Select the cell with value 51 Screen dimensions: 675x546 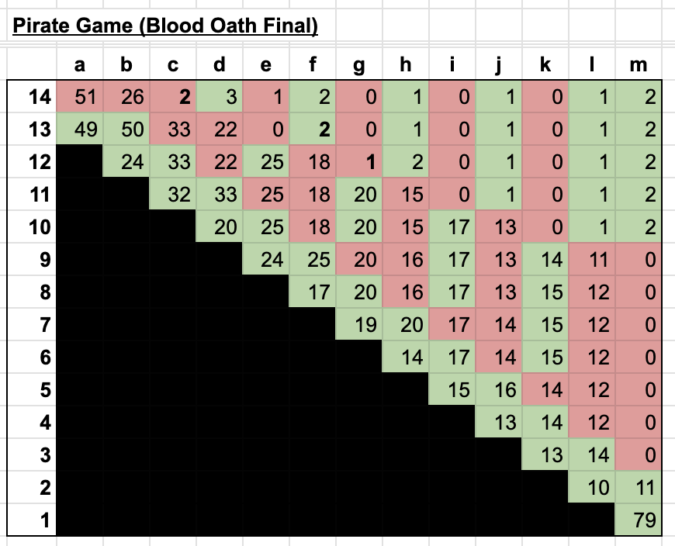pyautogui.click(x=81, y=96)
